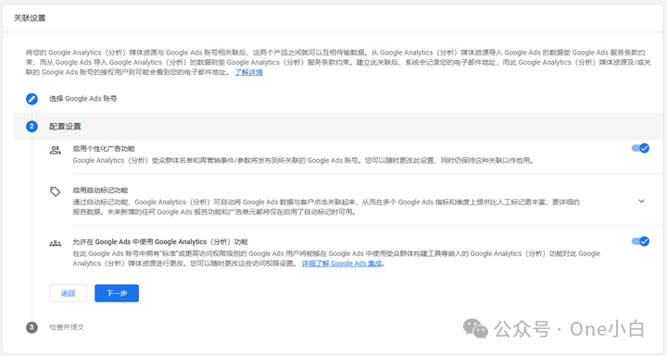Select the 配置设置 step header

pos(65,126)
